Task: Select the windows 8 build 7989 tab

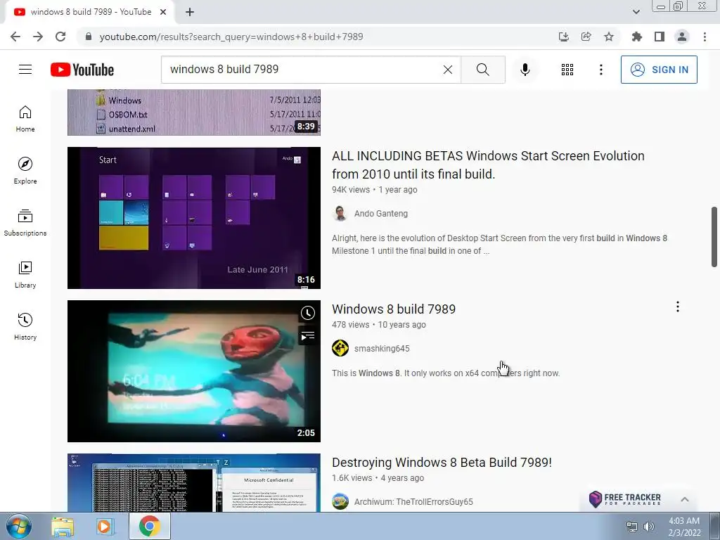Action: point(89,13)
